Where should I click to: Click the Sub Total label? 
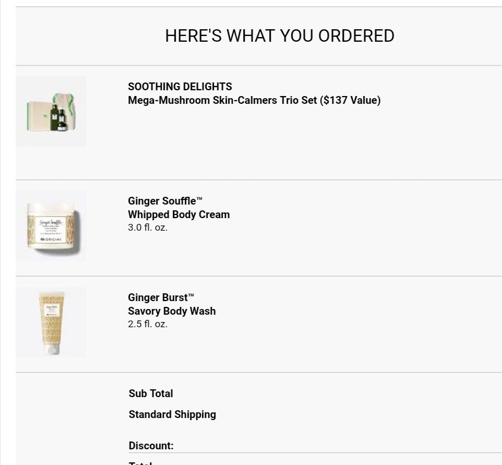coord(150,394)
